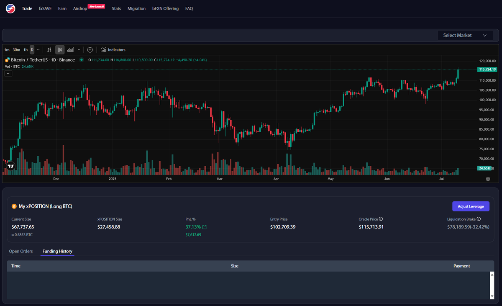Click the My xPOSITION (Long BTC) heading

46,206
